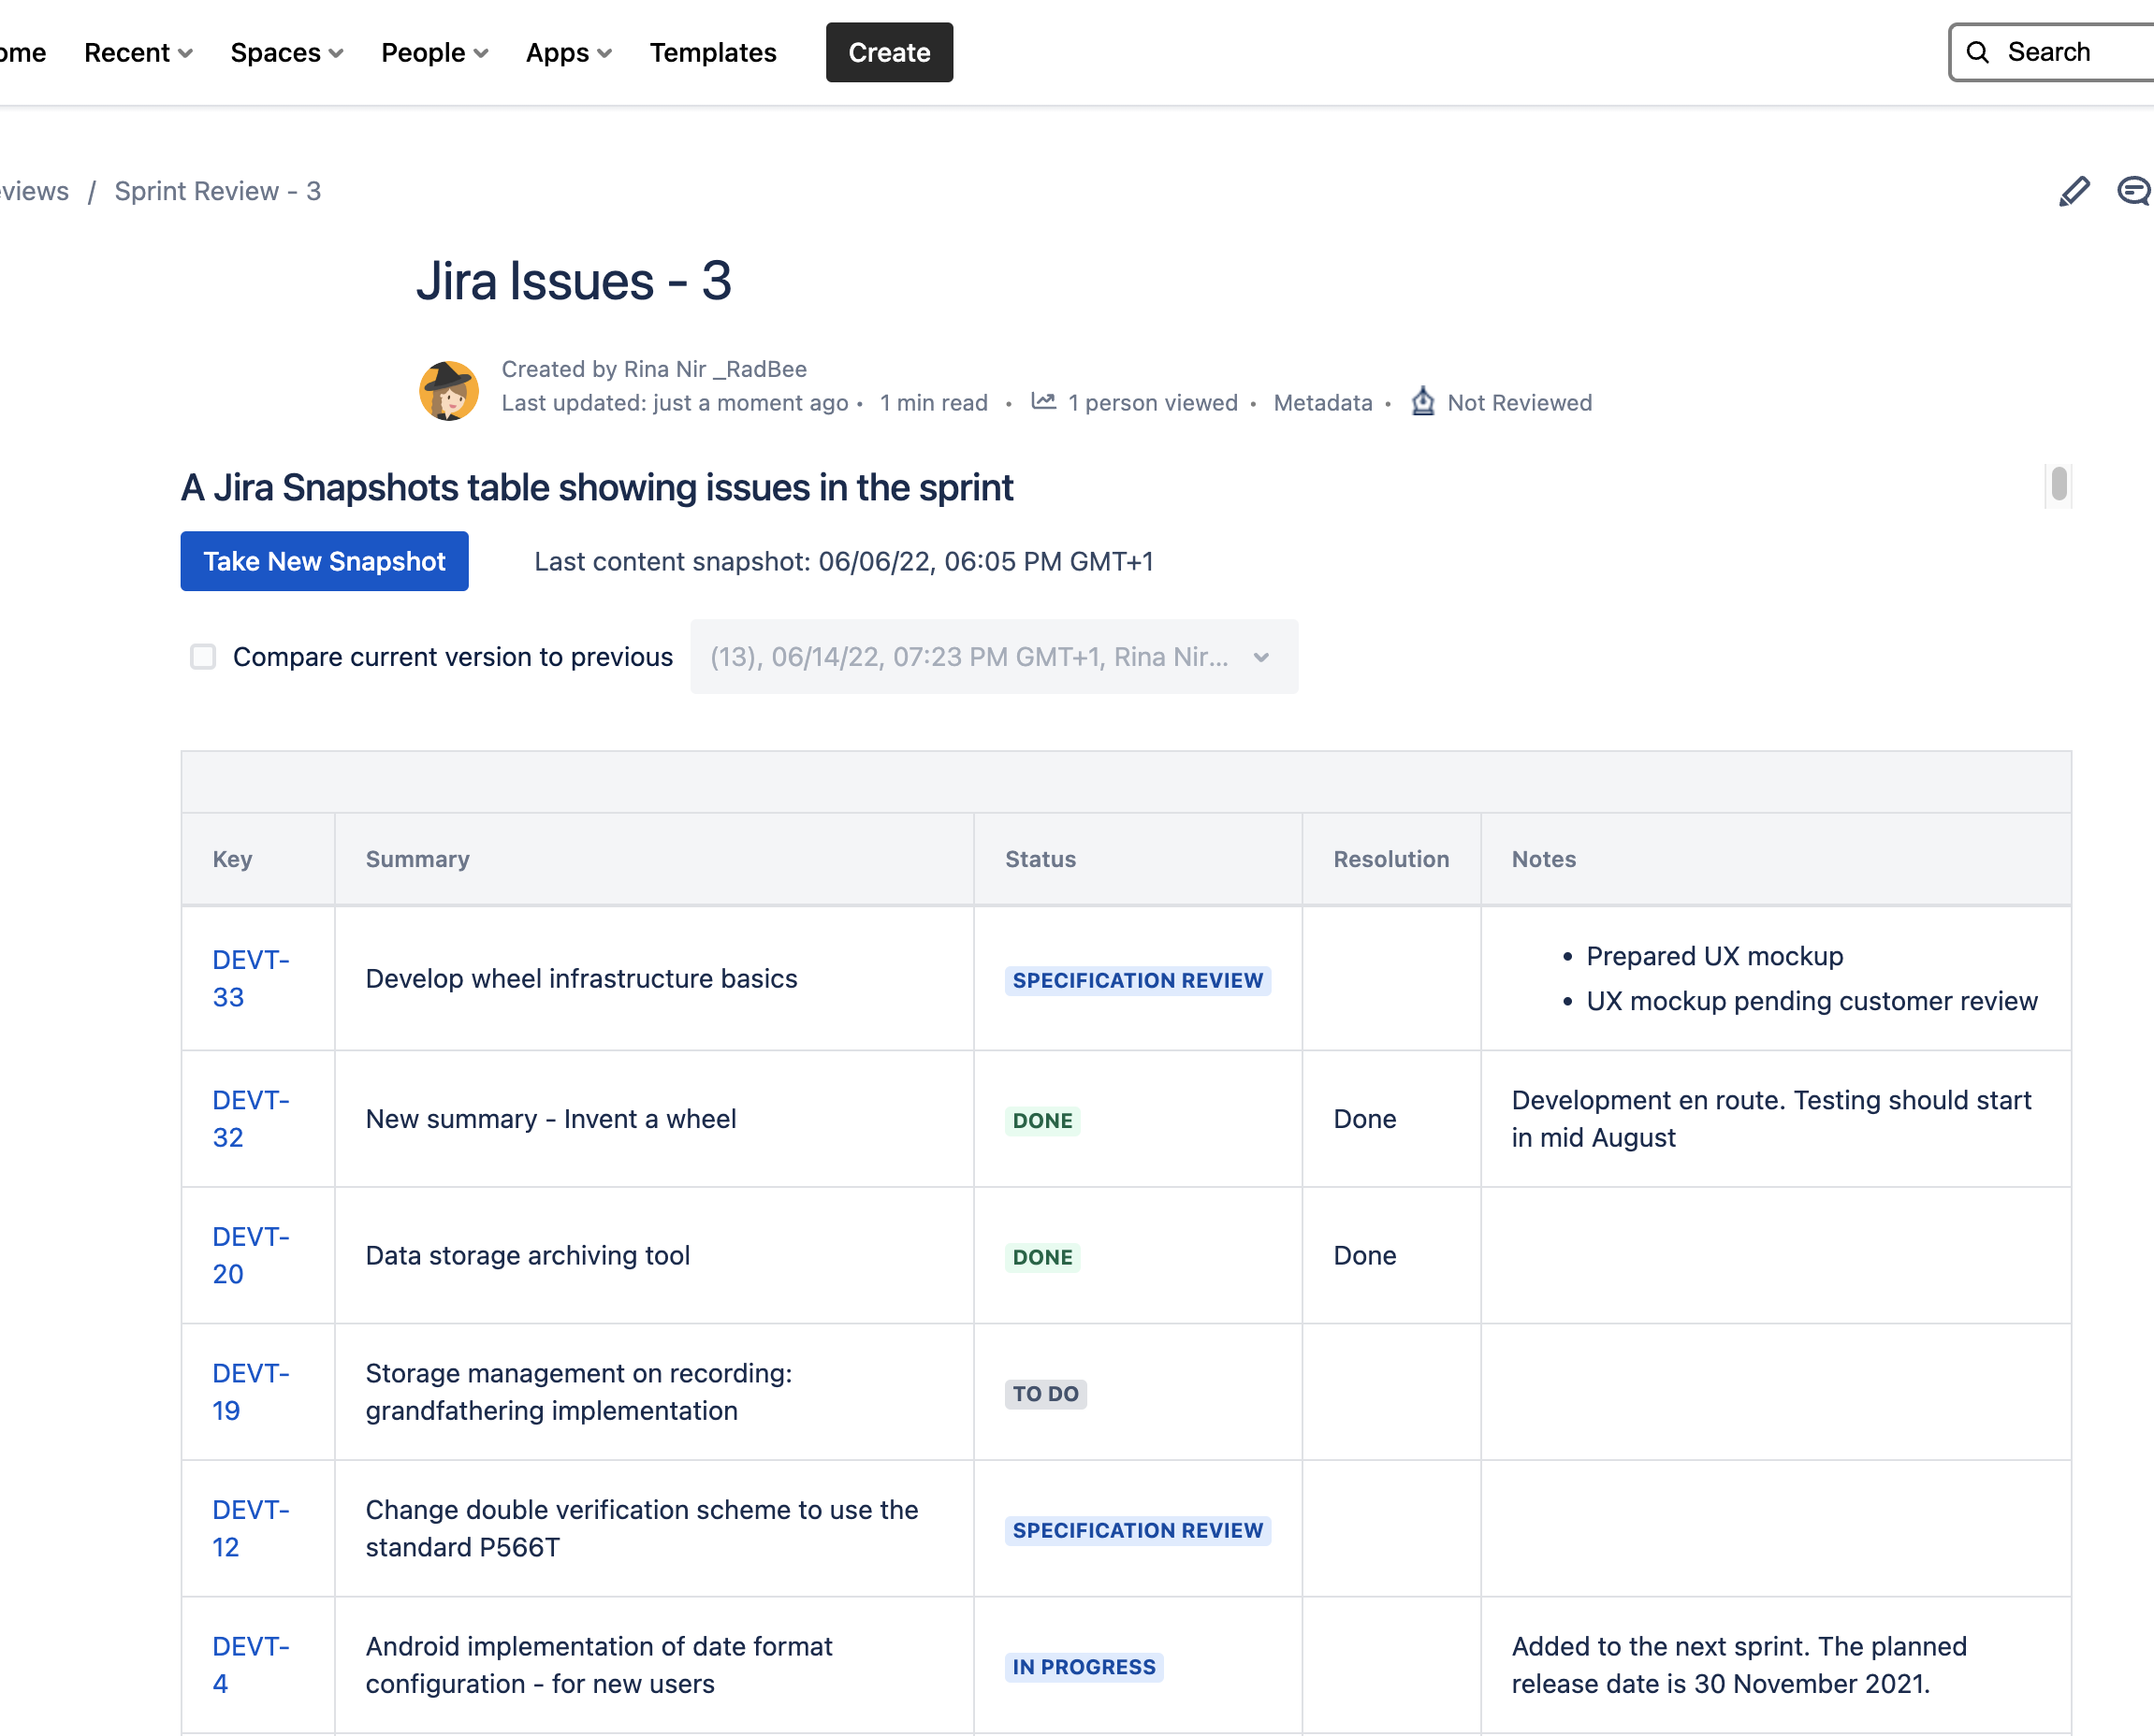Image resolution: width=2154 pixels, height=1736 pixels.
Task: Click the Resolution column header
Action: click(1390, 859)
